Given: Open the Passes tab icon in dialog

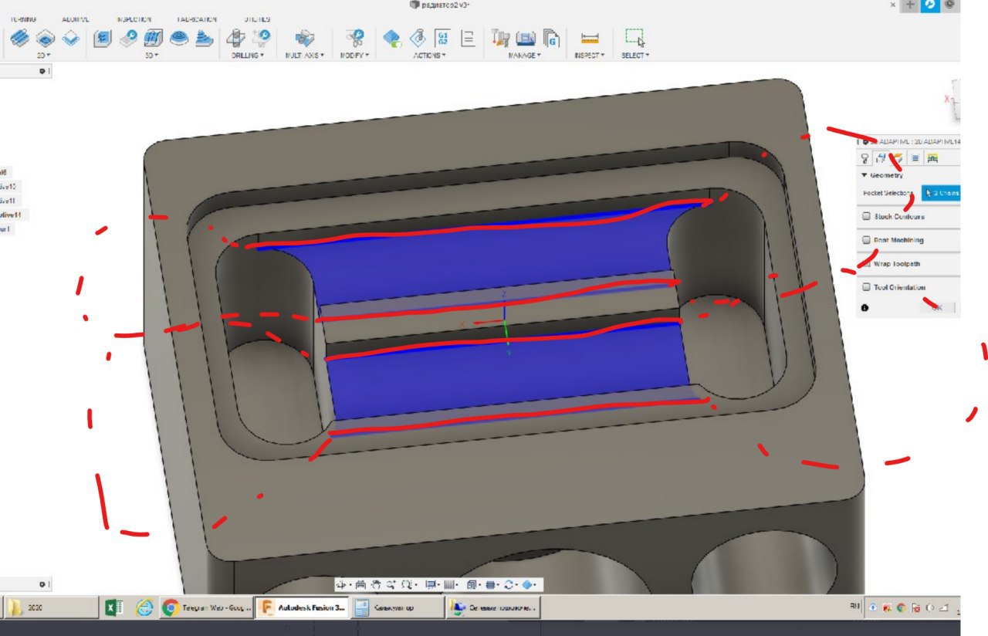Looking at the screenshot, I should coord(915,158).
